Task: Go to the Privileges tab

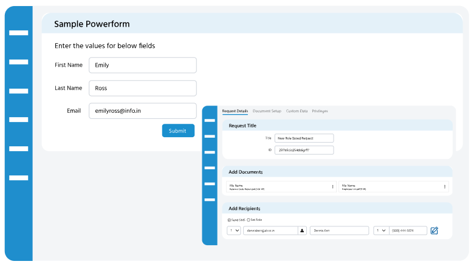Action: coord(320,111)
